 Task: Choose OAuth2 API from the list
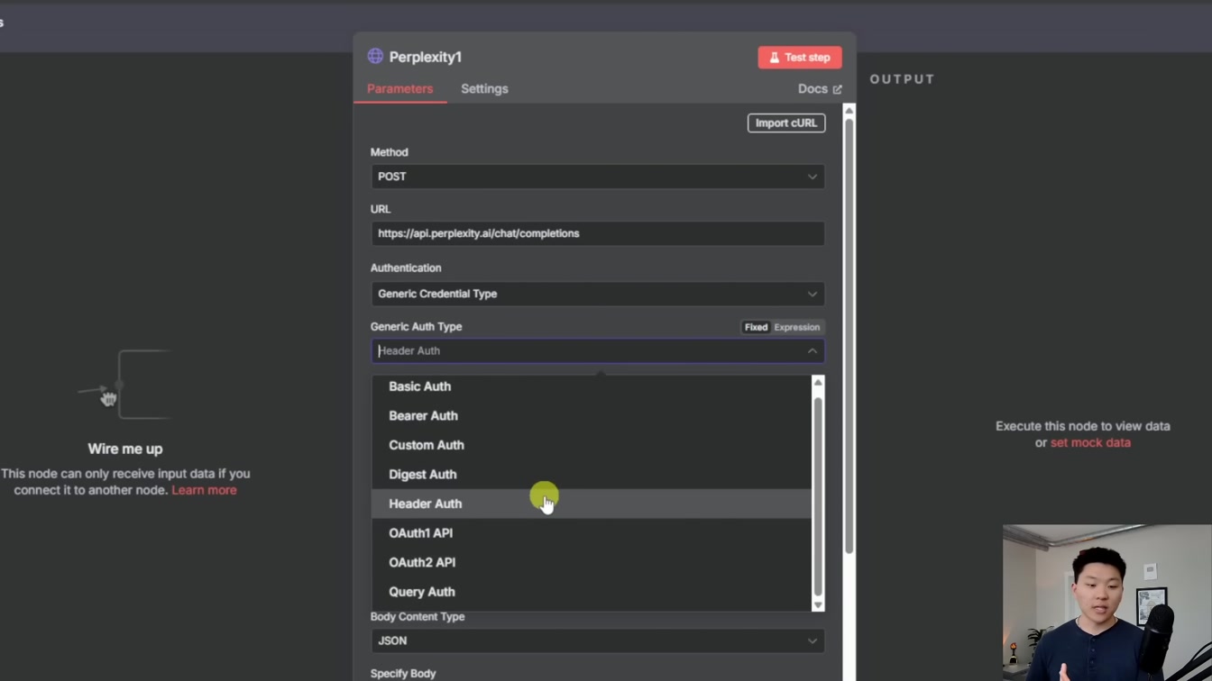click(x=592, y=562)
